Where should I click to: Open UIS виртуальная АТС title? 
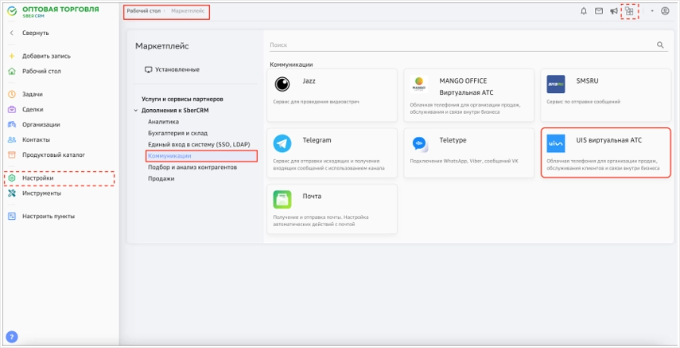pos(609,140)
